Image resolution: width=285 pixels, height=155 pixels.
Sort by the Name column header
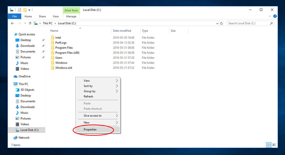(54, 31)
